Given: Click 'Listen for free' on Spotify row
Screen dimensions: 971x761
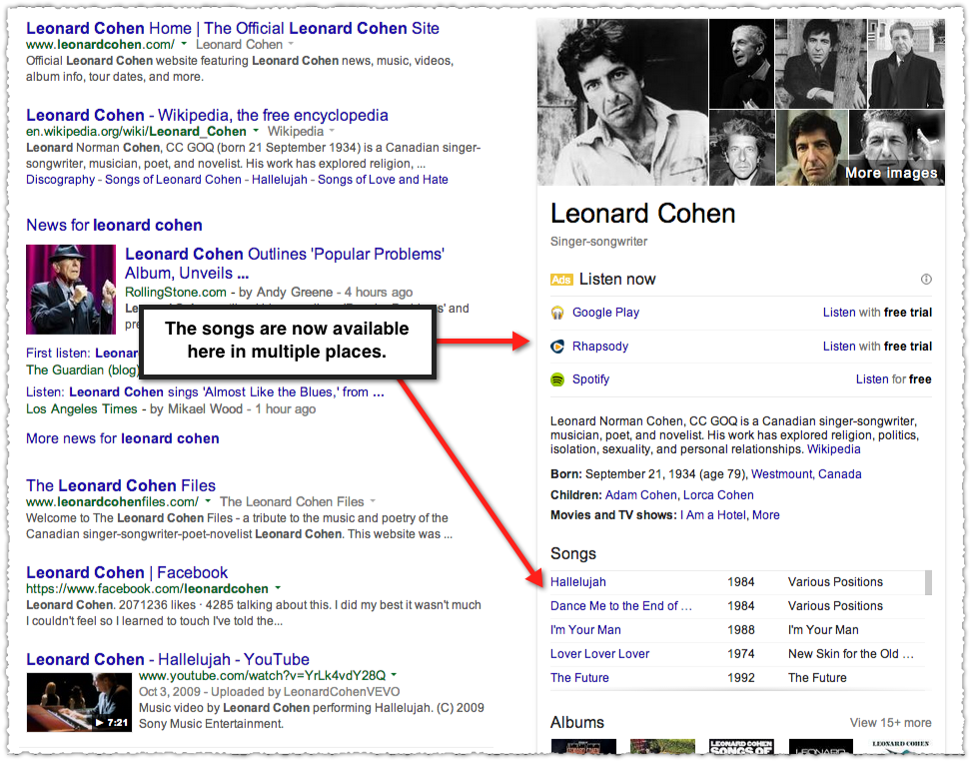Looking at the screenshot, I should pyautogui.click(x=894, y=379).
